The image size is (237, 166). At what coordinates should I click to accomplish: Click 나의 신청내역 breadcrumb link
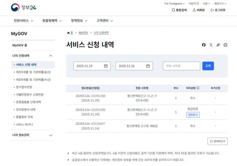pyautogui.click(x=101, y=33)
